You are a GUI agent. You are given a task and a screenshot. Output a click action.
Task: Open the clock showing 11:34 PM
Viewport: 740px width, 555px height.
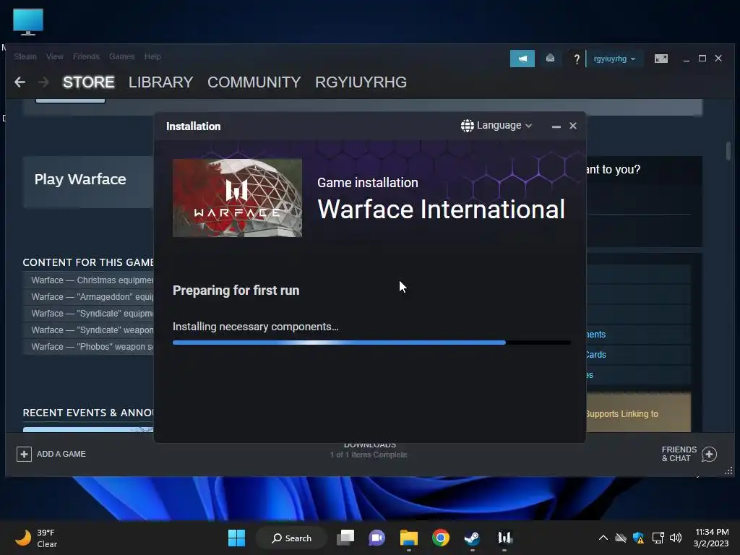711,538
